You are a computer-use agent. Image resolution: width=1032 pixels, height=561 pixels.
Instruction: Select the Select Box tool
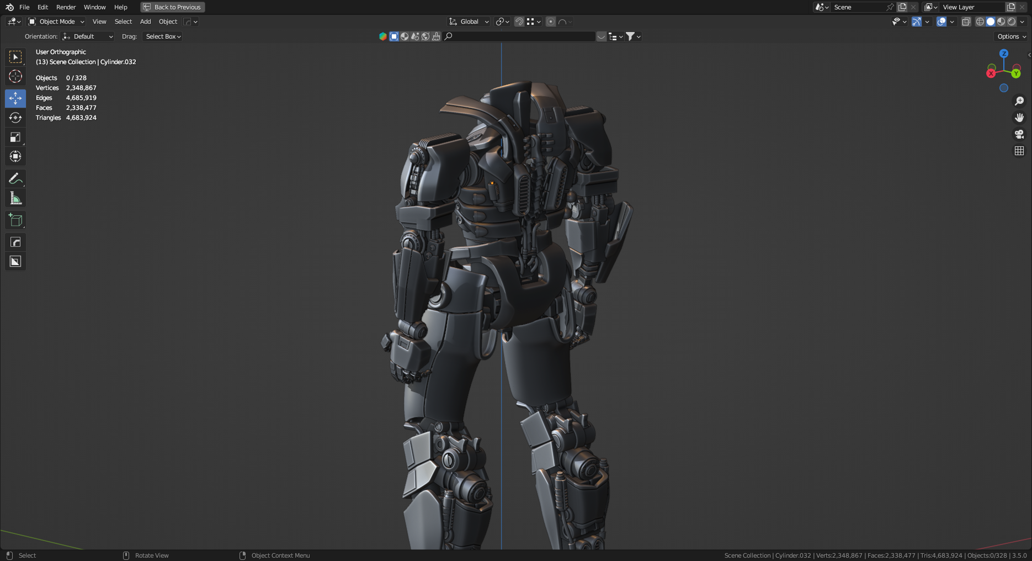[15, 57]
